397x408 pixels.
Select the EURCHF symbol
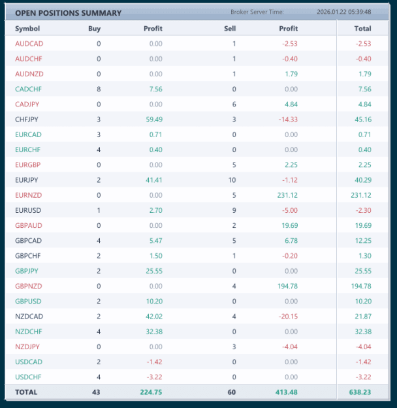point(27,149)
